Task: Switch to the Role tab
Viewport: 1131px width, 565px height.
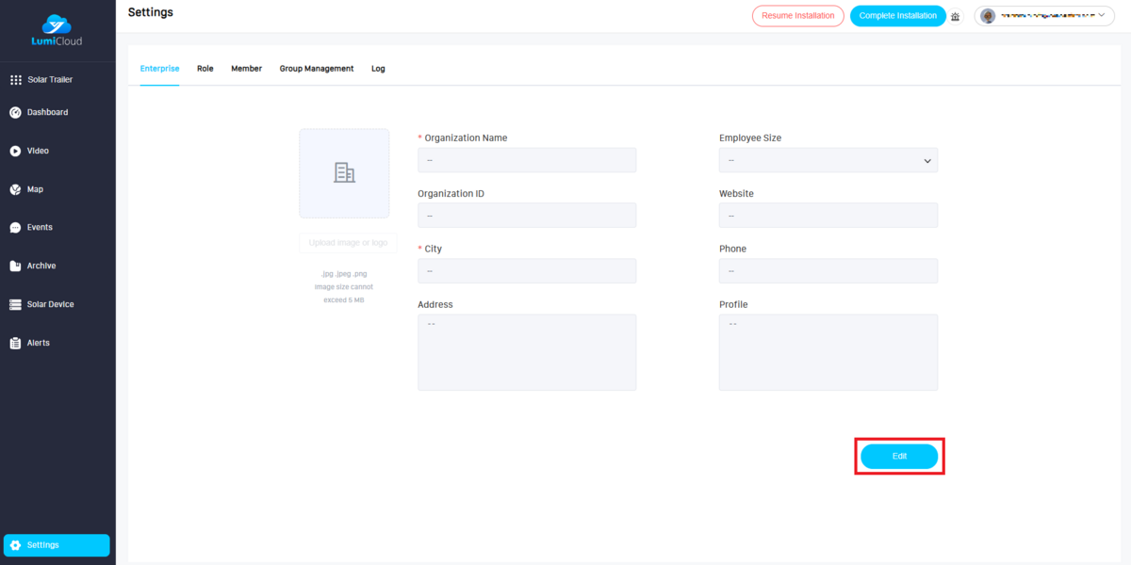Action: (x=205, y=69)
